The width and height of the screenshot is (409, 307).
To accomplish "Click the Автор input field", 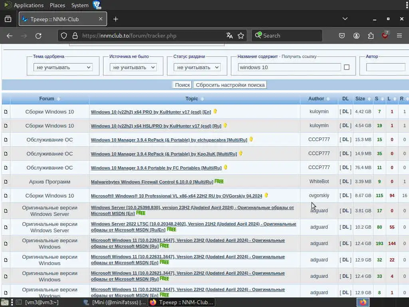I will [385, 67].
